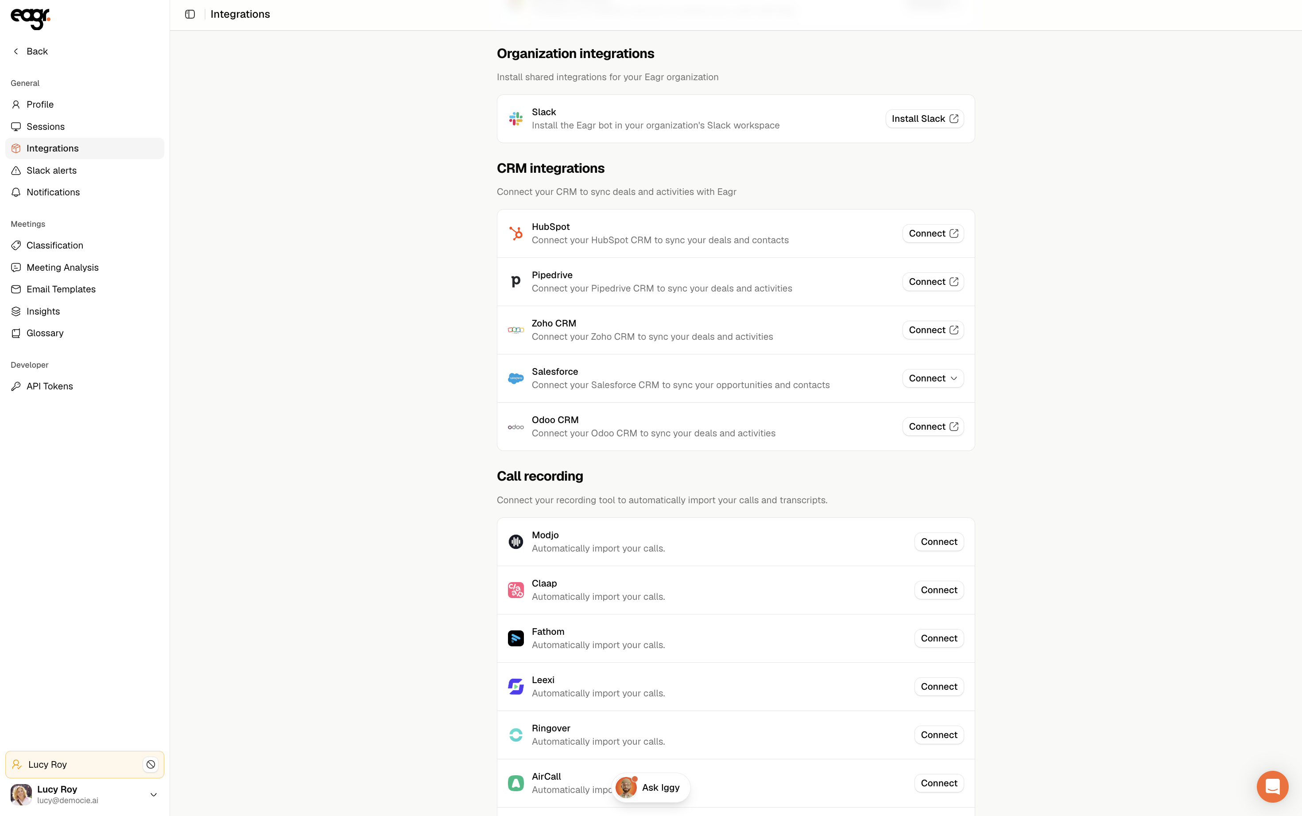Click the Modjo logo icon
Image resolution: width=1302 pixels, height=816 pixels.
pos(515,541)
